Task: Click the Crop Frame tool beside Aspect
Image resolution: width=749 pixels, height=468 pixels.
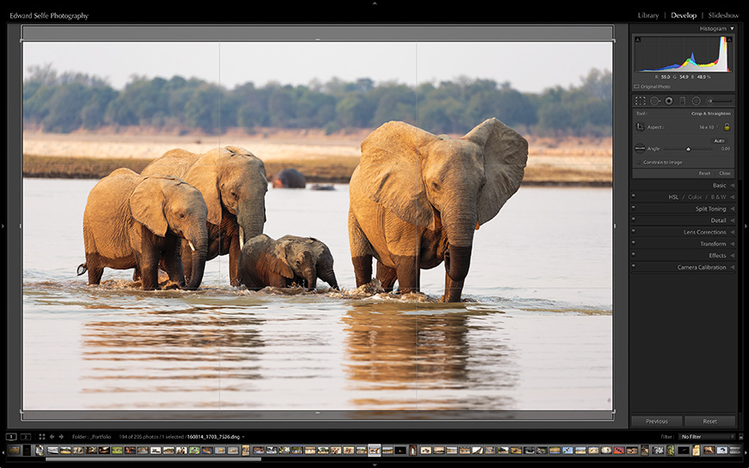Action: pyautogui.click(x=640, y=127)
